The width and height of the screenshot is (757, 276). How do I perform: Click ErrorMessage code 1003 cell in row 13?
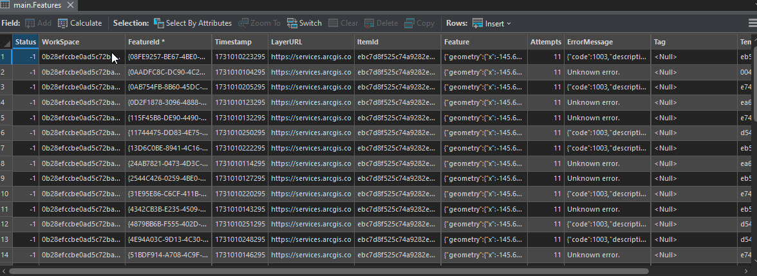(x=608, y=239)
